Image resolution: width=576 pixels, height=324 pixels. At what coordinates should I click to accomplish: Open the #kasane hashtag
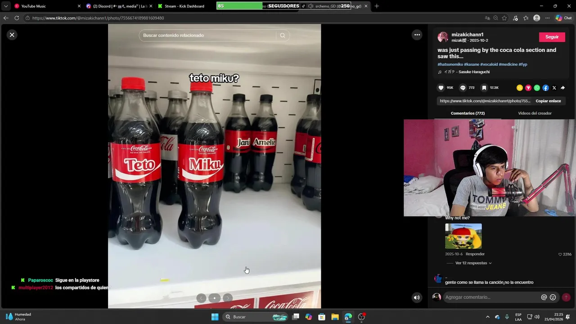point(472,64)
